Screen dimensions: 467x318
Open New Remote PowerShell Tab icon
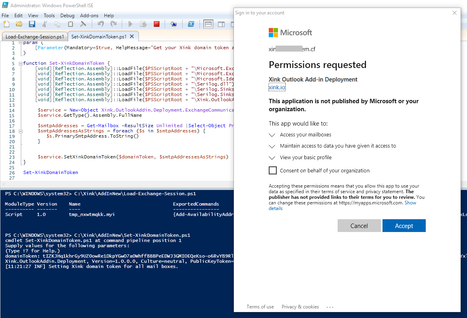pos(174,24)
